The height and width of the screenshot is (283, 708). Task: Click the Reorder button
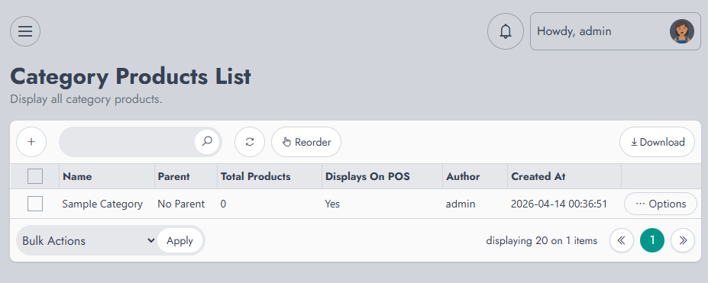(x=306, y=142)
